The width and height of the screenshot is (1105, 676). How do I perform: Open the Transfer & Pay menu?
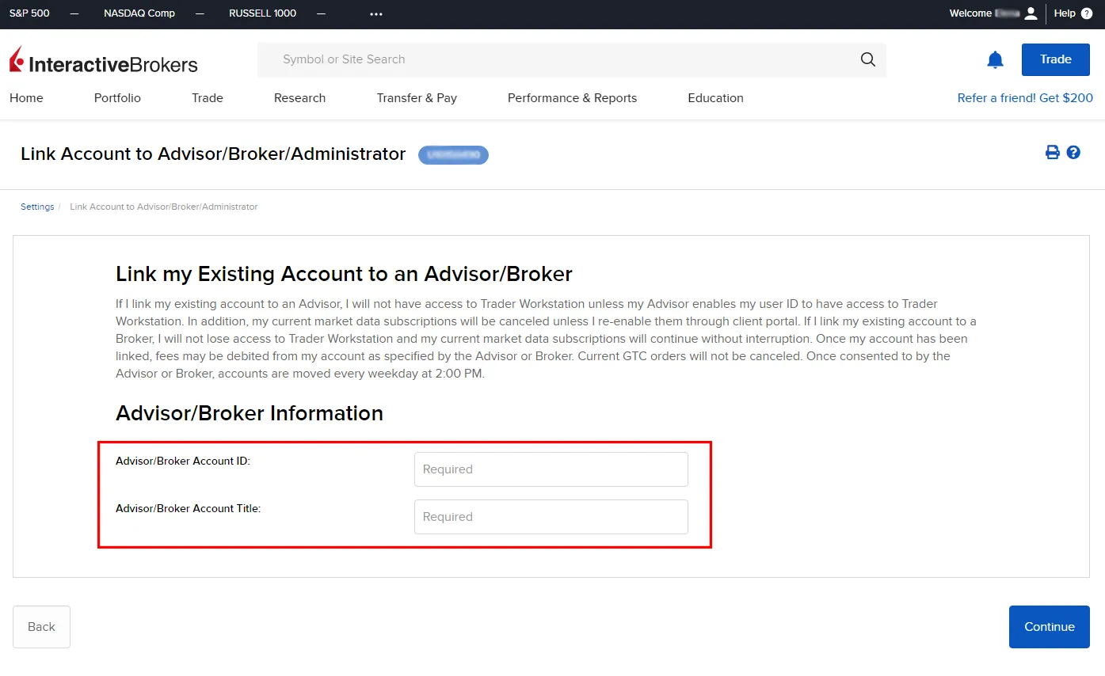(x=417, y=98)
